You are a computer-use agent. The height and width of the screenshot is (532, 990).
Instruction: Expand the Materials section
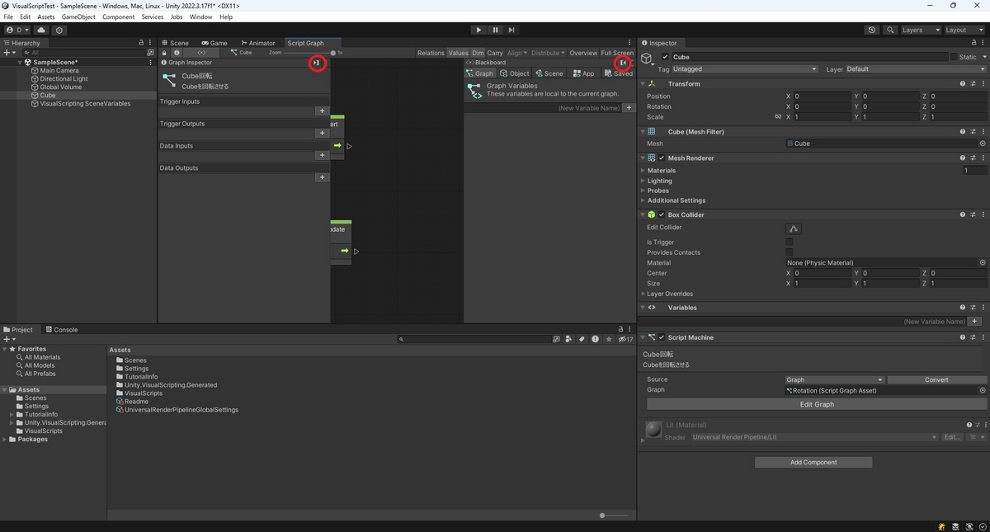pyautogui.click(x=643, y=171)
